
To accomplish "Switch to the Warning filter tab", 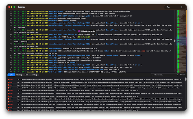I will point(19,75).
